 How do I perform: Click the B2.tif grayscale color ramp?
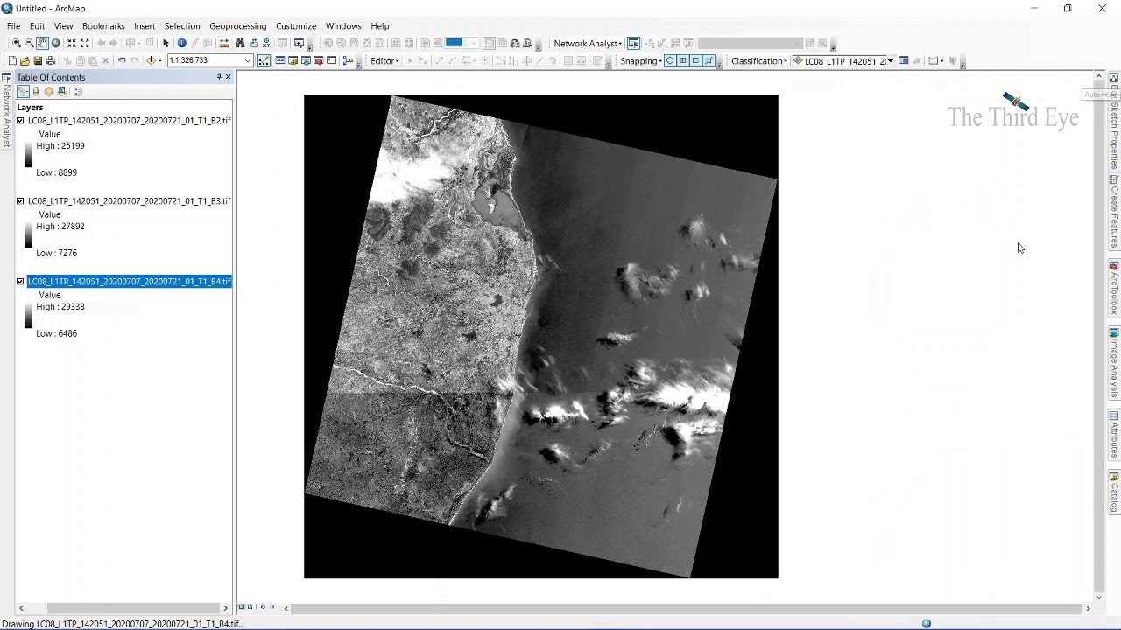coord(28,156)
